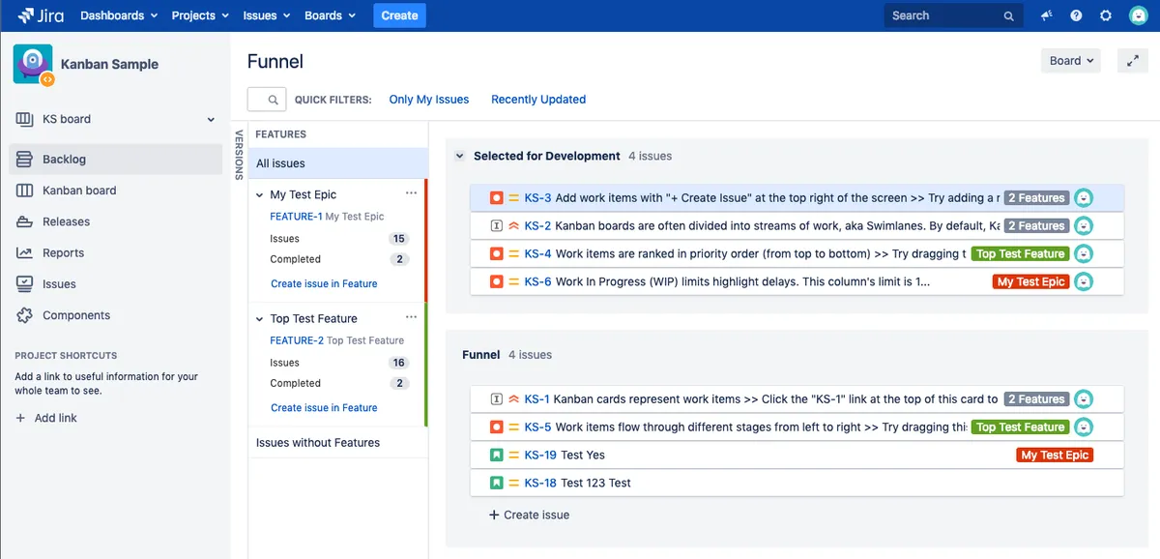Open the KS-3 issue key link
Viewport: 1160px width, 559px height.
537,197
